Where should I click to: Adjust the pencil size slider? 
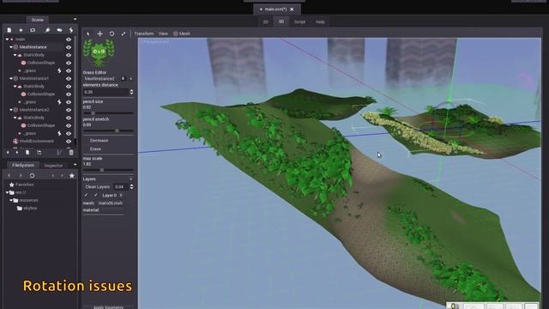tap(108, 113)
